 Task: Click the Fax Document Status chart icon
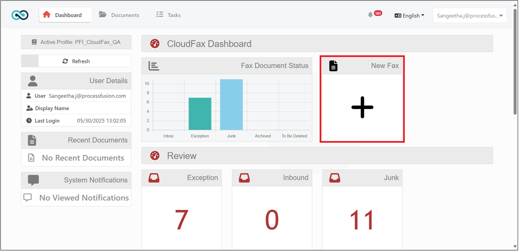[x=154, y=66]
